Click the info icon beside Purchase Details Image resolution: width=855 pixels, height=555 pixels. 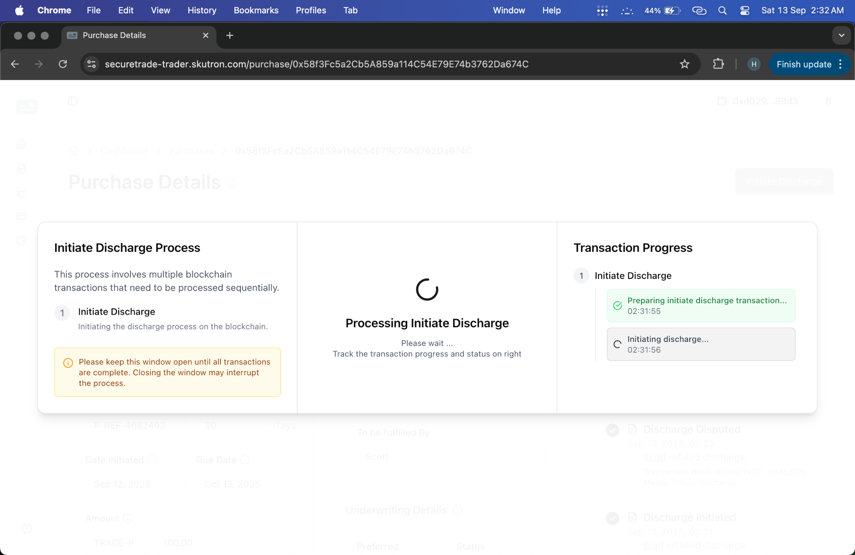tap(232, 183)
